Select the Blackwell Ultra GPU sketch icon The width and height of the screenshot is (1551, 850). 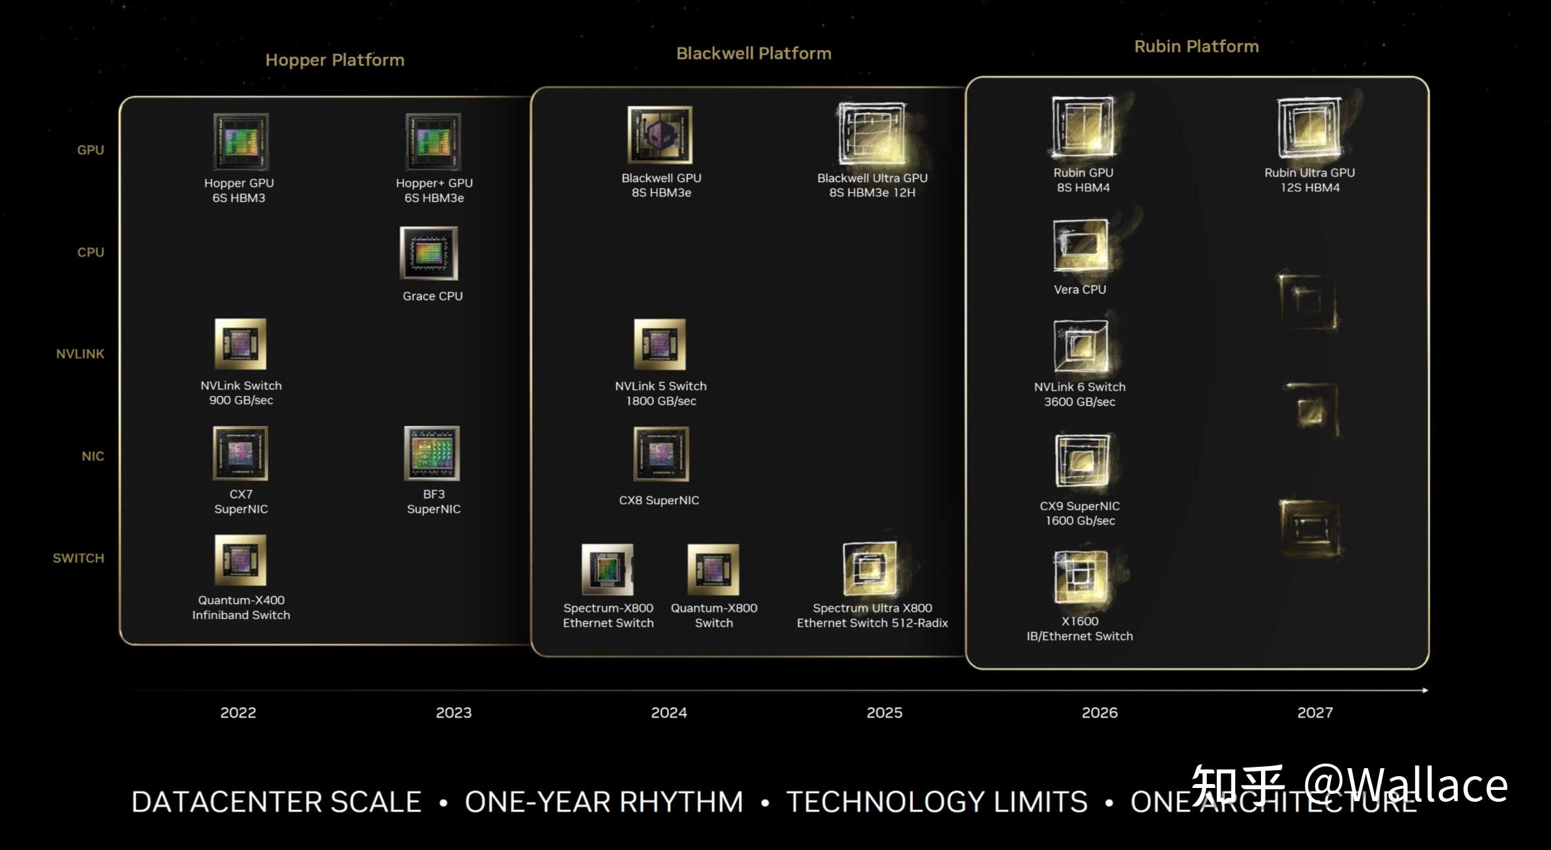tap(873, 134)
